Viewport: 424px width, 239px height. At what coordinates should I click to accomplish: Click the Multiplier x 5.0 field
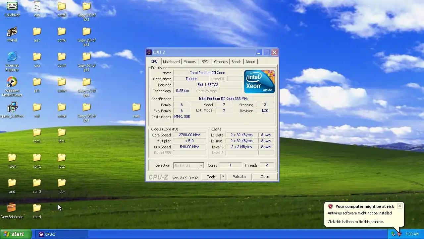click(x=189, y=141)
